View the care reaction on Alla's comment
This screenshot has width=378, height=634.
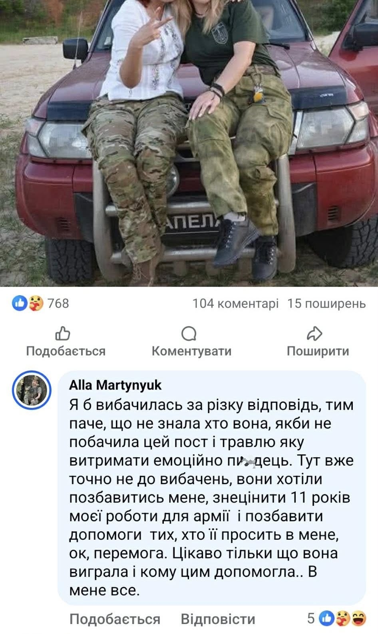tap(342, 618)
